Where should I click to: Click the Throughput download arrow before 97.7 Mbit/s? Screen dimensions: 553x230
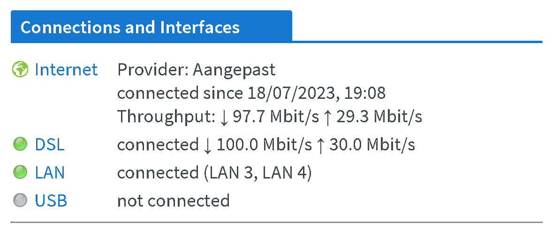[224, 117]
